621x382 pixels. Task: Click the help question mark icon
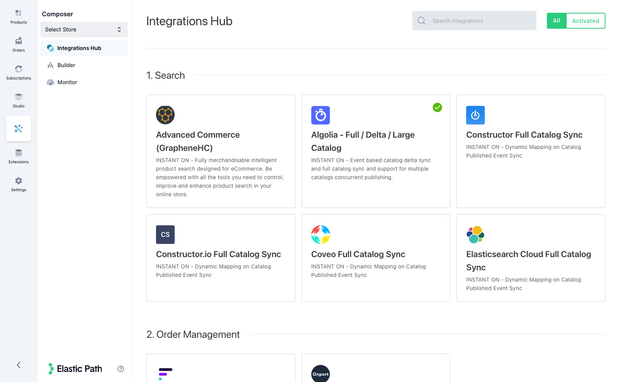(x=121, y=369)
